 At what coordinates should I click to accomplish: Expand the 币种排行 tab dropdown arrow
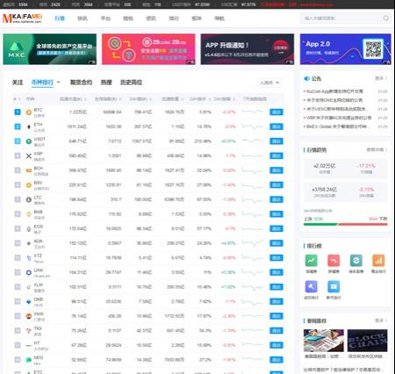pyautogui.click(x=59, y=83)
